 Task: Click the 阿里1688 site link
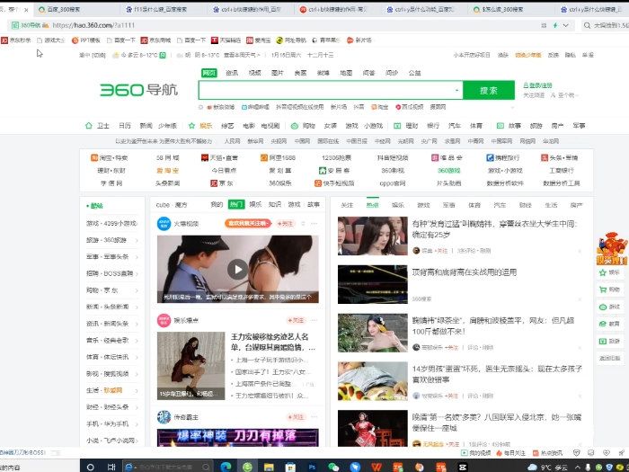[x=278, y=157]
